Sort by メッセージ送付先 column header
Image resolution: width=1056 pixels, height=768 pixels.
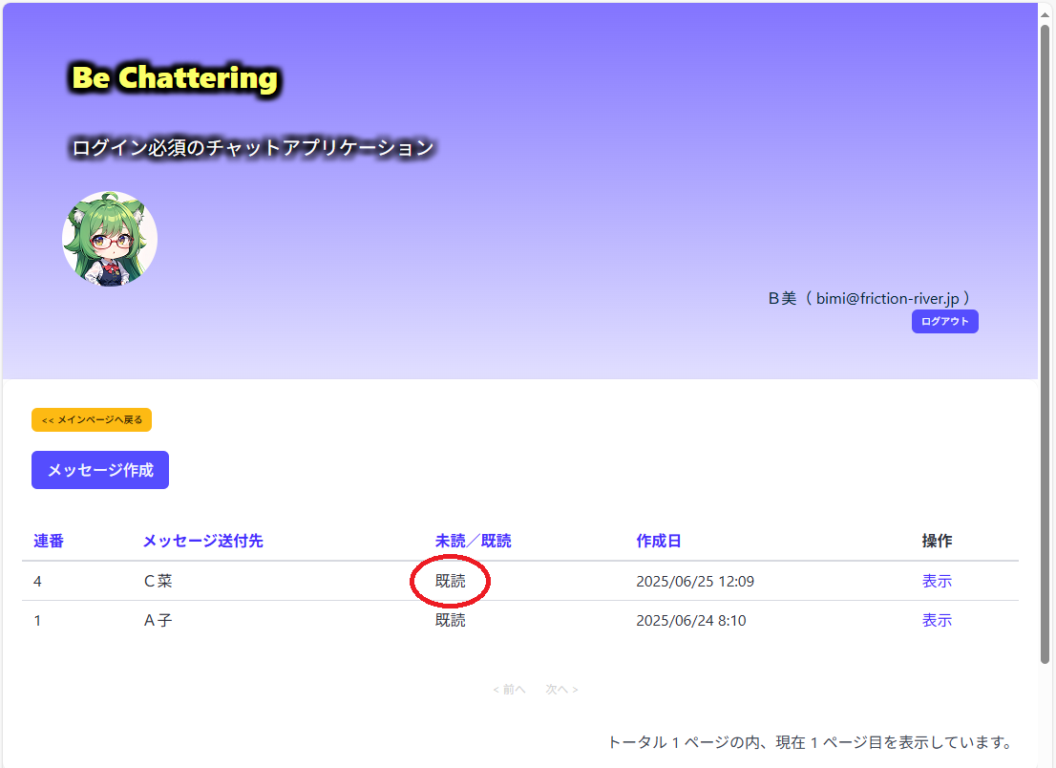click(202, 541)
